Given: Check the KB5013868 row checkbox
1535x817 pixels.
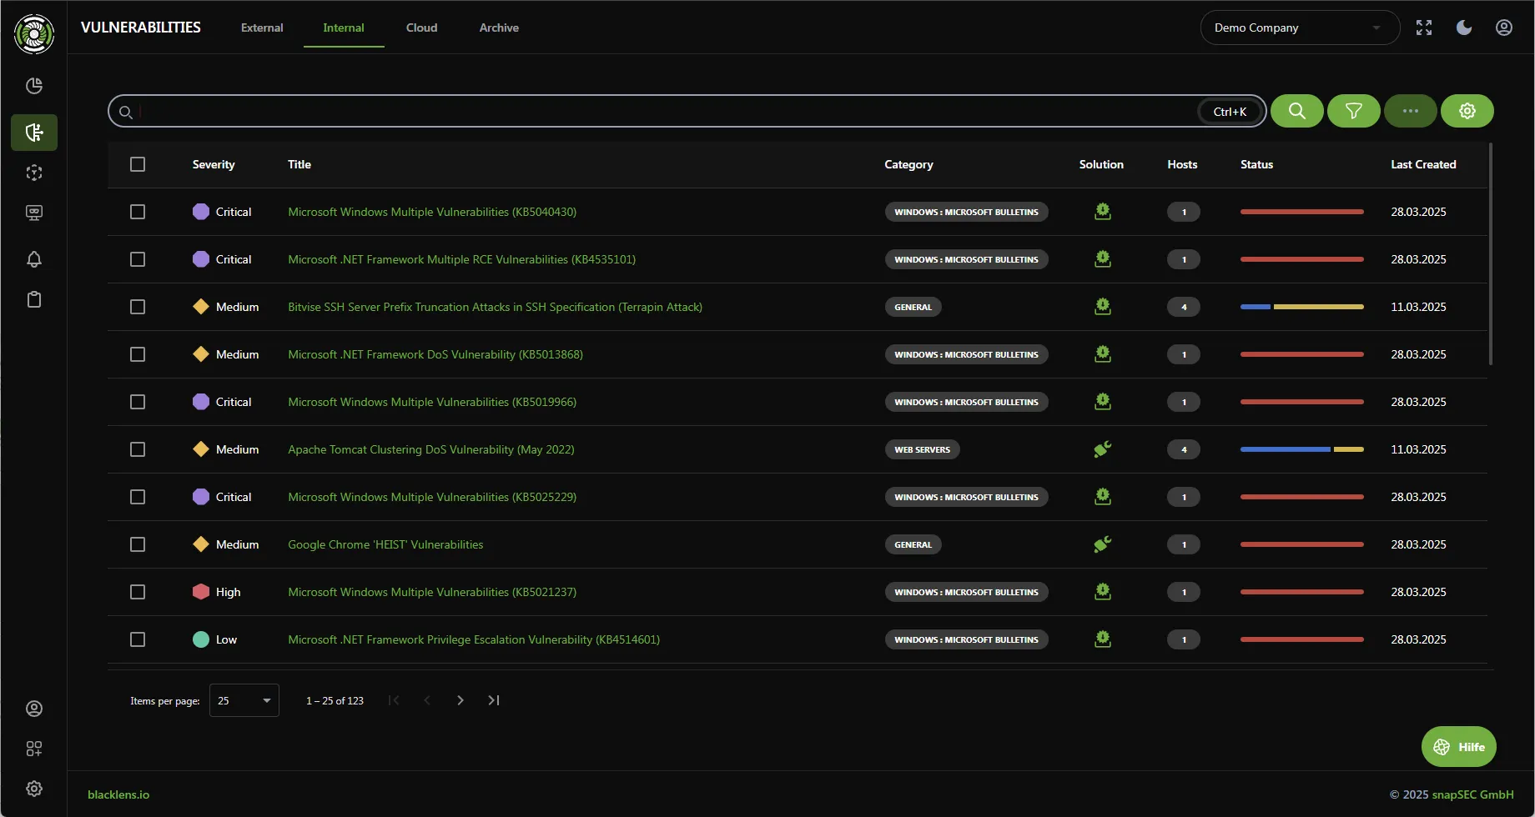Looking at the screenshot, I should (138, 354).
